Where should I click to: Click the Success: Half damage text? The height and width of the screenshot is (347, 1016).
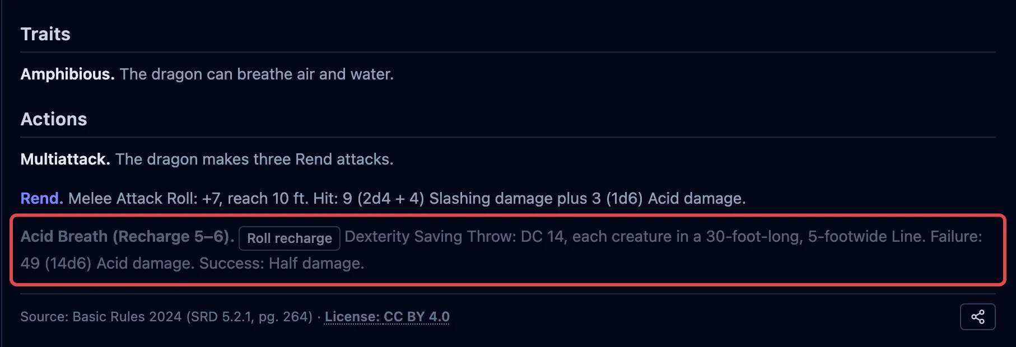[282, 264]
